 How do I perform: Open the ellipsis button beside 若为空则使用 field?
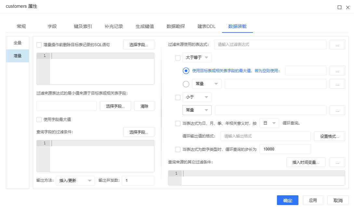337,71
